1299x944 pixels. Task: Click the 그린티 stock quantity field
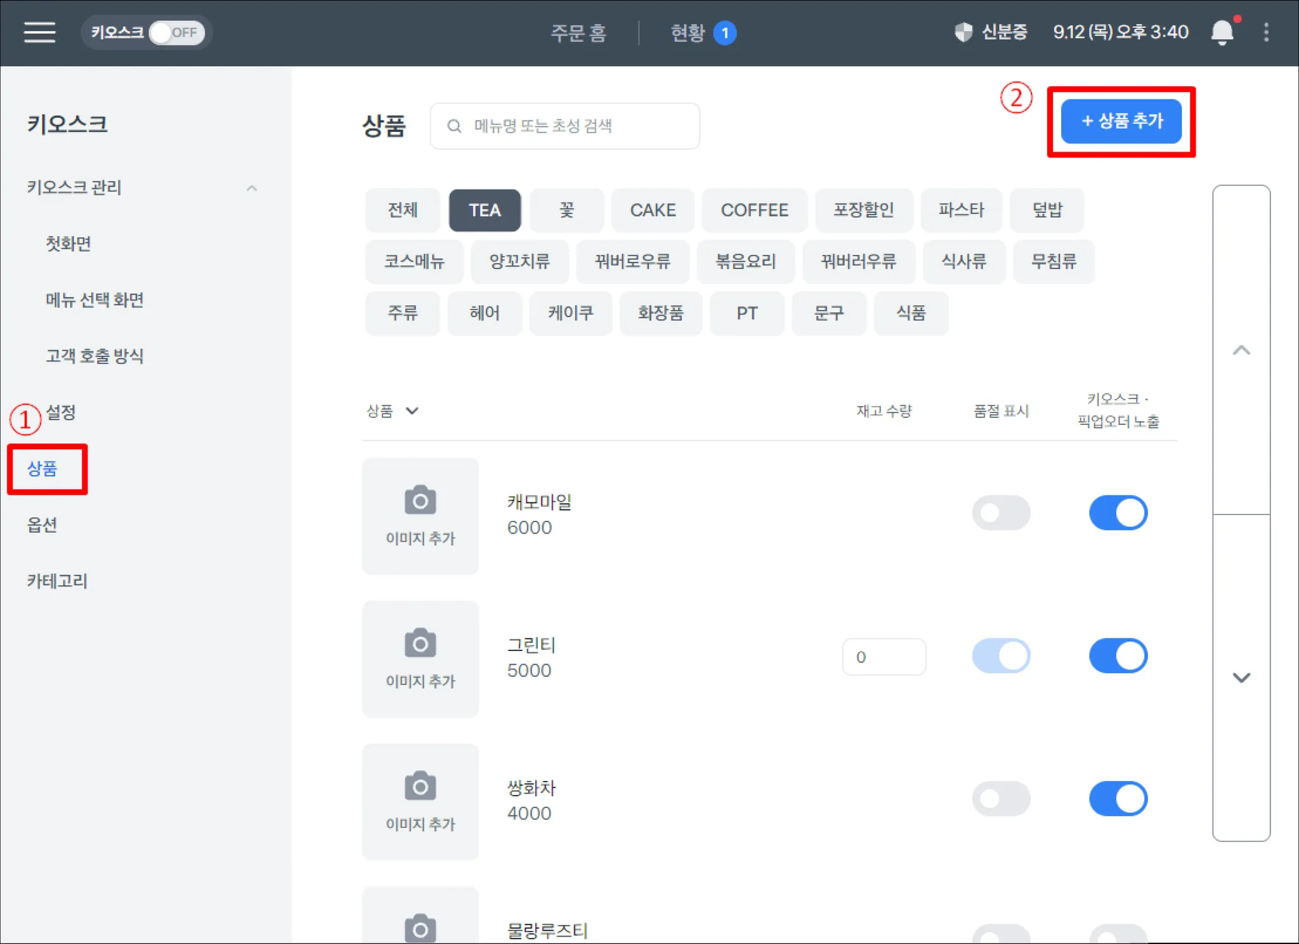point(884,657)
